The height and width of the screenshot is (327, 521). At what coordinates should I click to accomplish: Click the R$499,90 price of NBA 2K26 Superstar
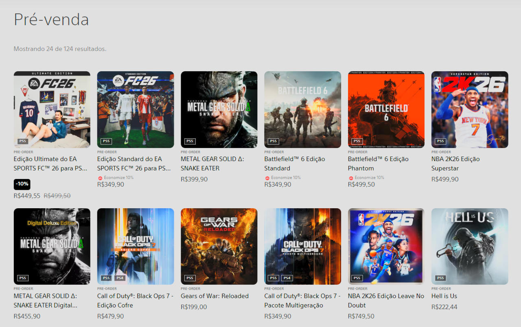pos(445,179)
